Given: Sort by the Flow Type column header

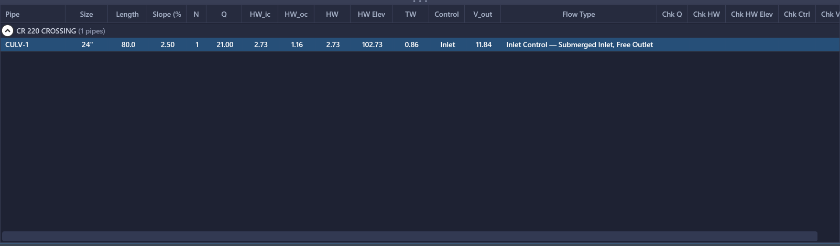Looking at the screenshot, I should point(579,14).
